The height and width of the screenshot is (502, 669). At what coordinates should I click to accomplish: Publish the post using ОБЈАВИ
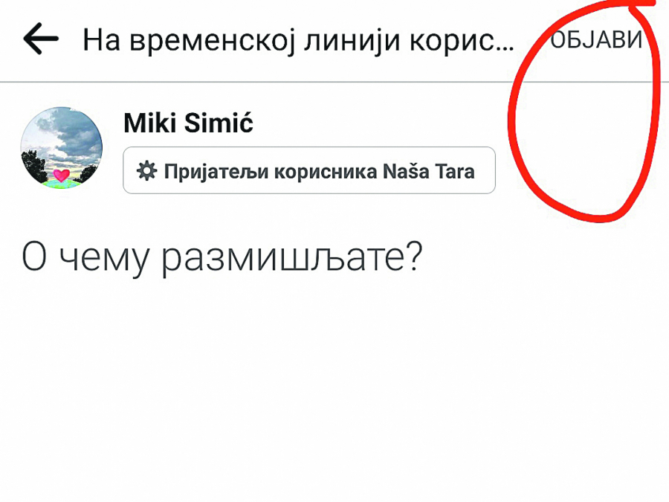(596, 39)
